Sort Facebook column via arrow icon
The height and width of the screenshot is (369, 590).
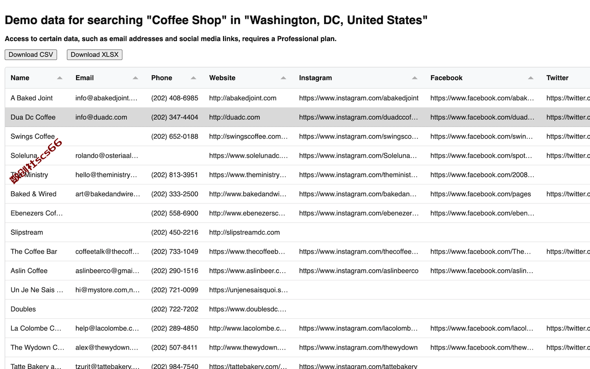(531, 78)
